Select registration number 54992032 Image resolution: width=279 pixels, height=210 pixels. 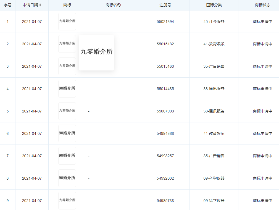tap(165, 178)
